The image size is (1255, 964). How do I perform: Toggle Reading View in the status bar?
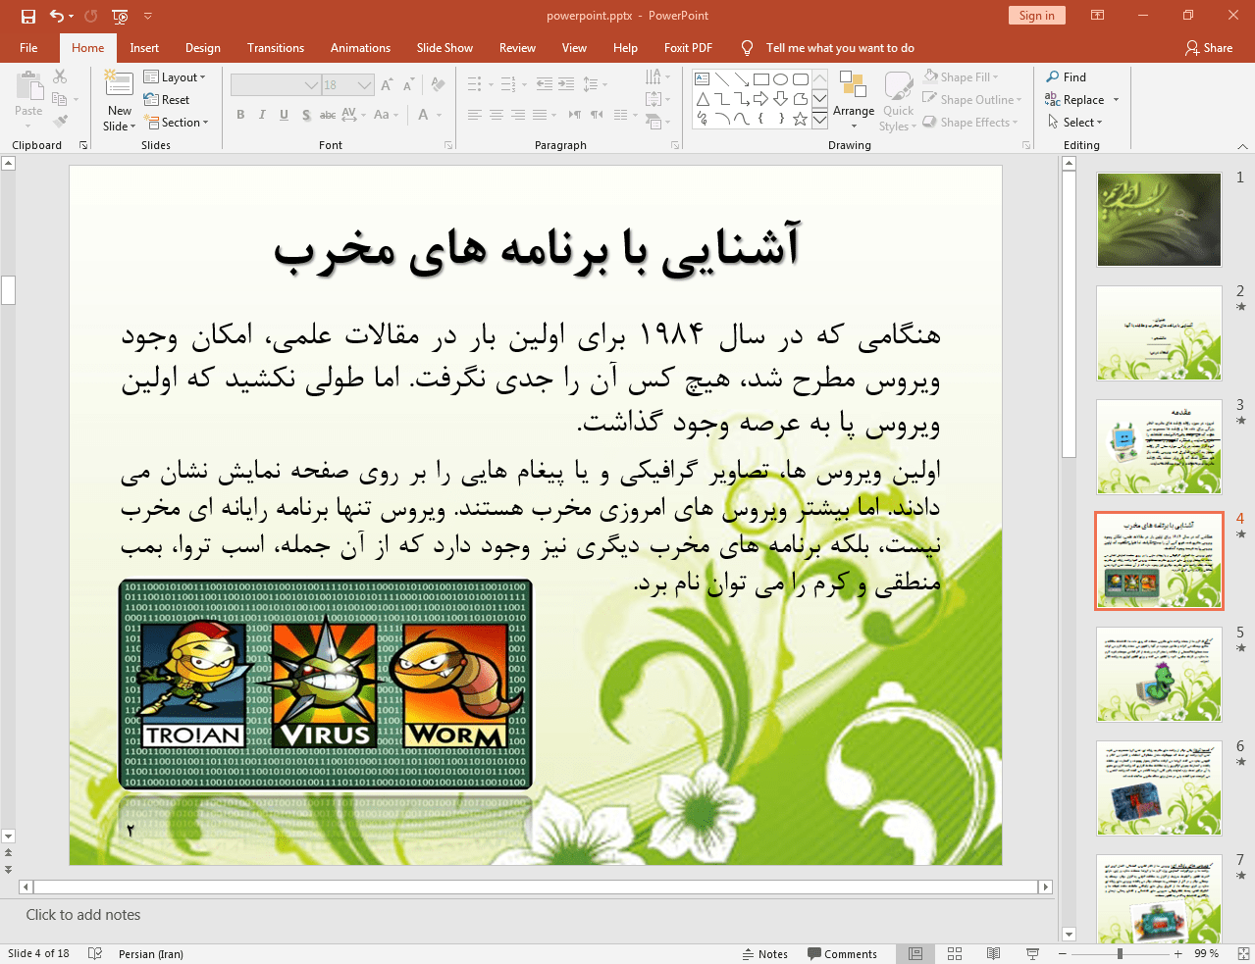pyautogui.click(x=993, y=953)
